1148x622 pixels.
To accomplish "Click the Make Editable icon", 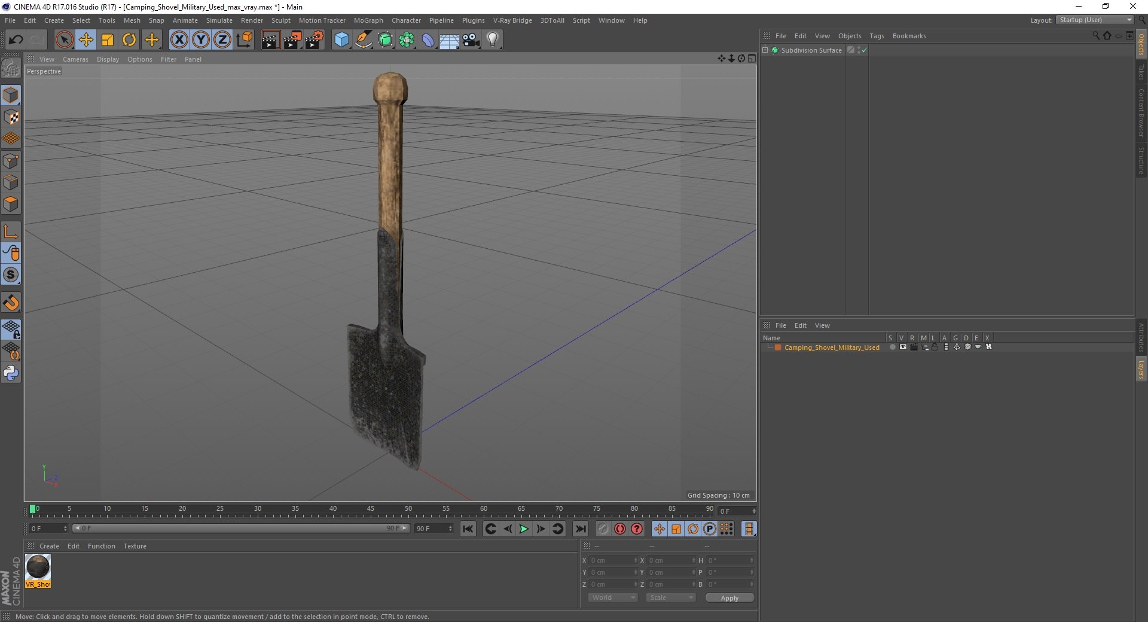I will click(x=11, y=68).
